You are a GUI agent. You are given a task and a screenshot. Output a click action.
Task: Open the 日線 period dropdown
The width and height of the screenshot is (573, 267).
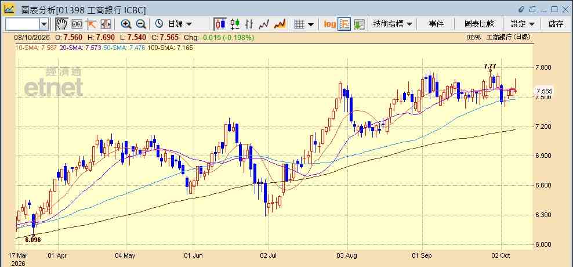(180, 24)
